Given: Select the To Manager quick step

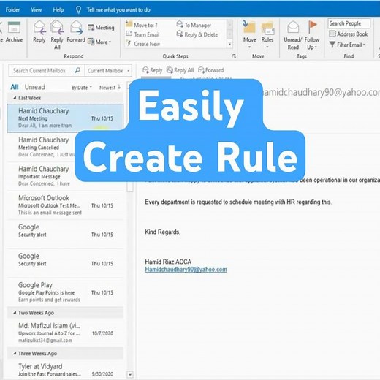Looking at the screenshot, I should [194, 25].
